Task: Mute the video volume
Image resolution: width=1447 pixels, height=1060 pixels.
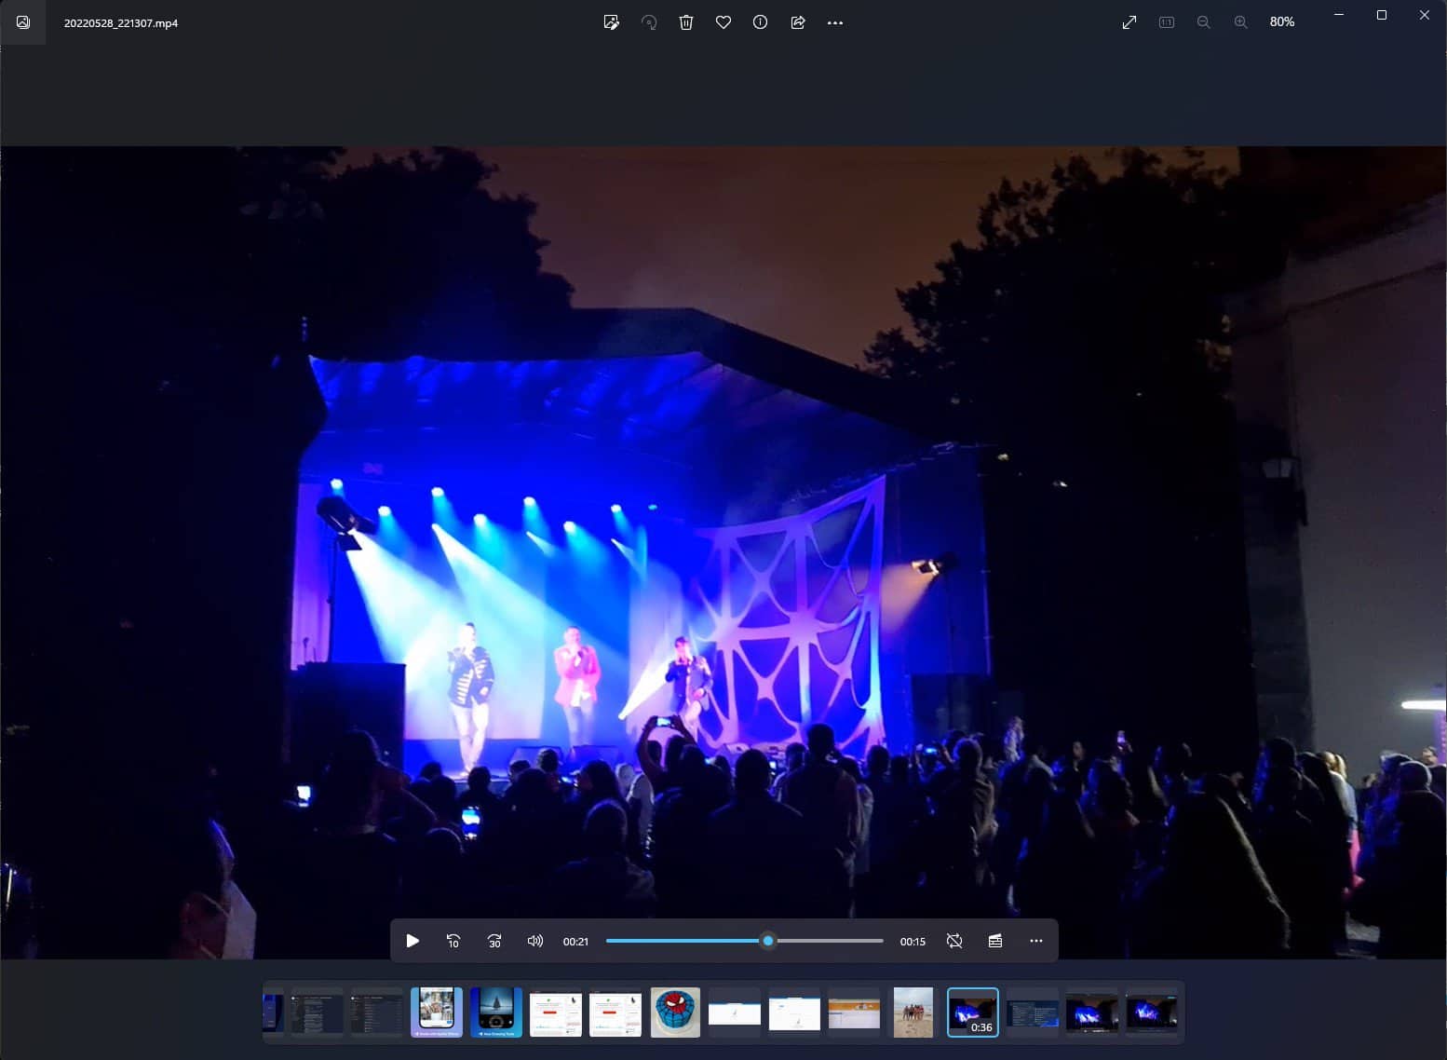Action: point(535,941)
